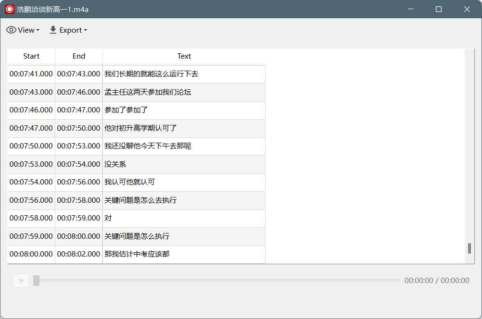Viewport: 482px width, 319px height.
Task: Close the 浩鹏洽谈新高一1.m4a window
Action: 467,9
